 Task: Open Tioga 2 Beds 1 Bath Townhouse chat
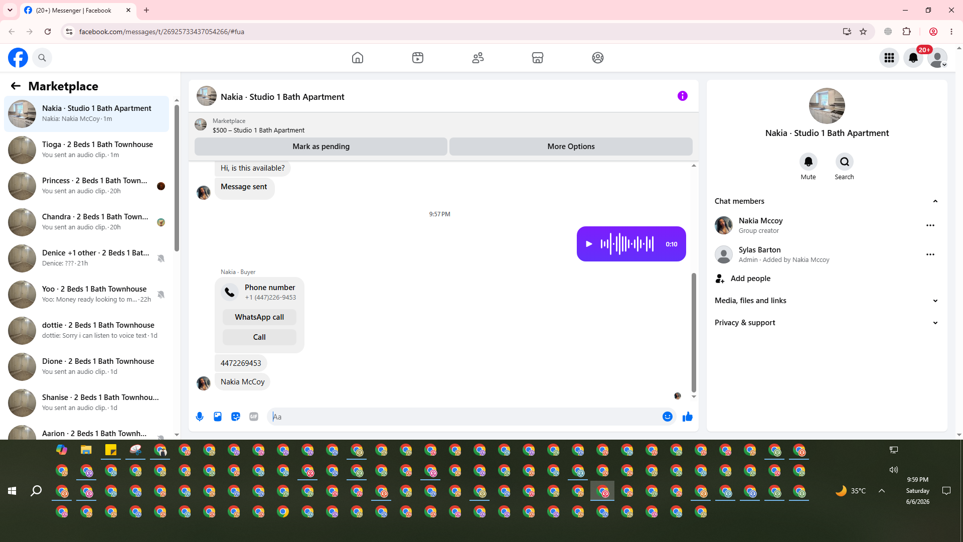tap(86, 150)
